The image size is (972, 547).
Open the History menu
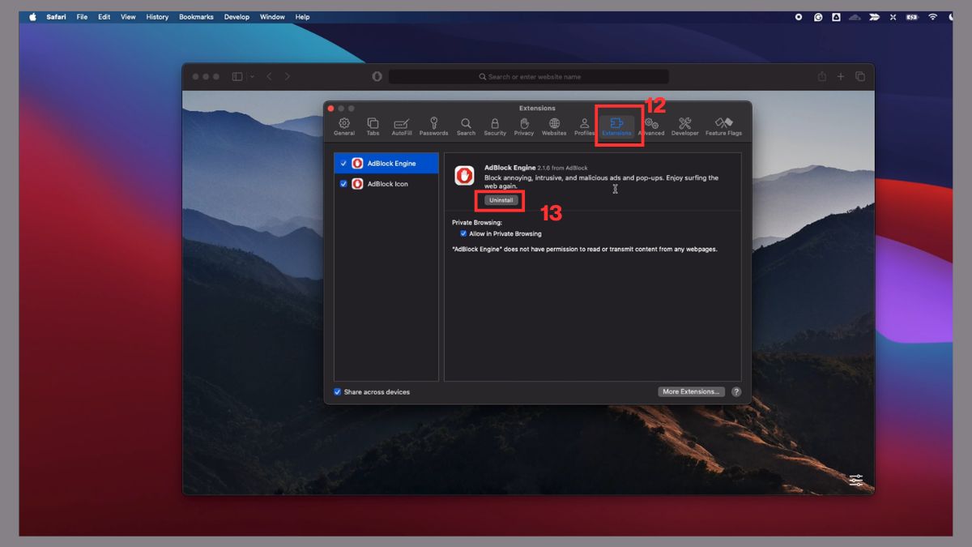(157, 17)
